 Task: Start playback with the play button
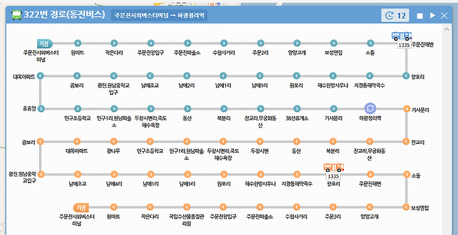coord(433,15)
